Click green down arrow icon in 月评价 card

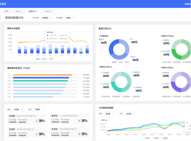click(37, 134)
